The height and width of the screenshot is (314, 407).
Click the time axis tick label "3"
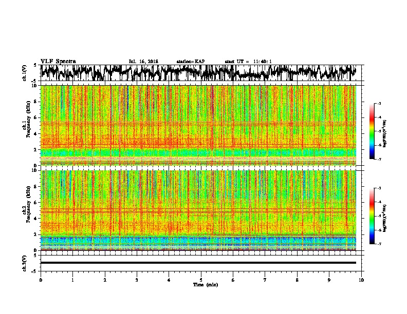(x=137, y=280)
